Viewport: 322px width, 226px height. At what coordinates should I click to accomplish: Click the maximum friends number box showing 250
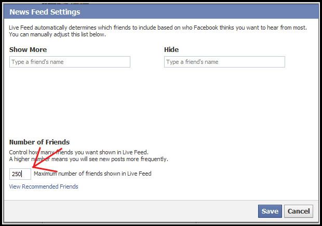[x=20, y=174]
